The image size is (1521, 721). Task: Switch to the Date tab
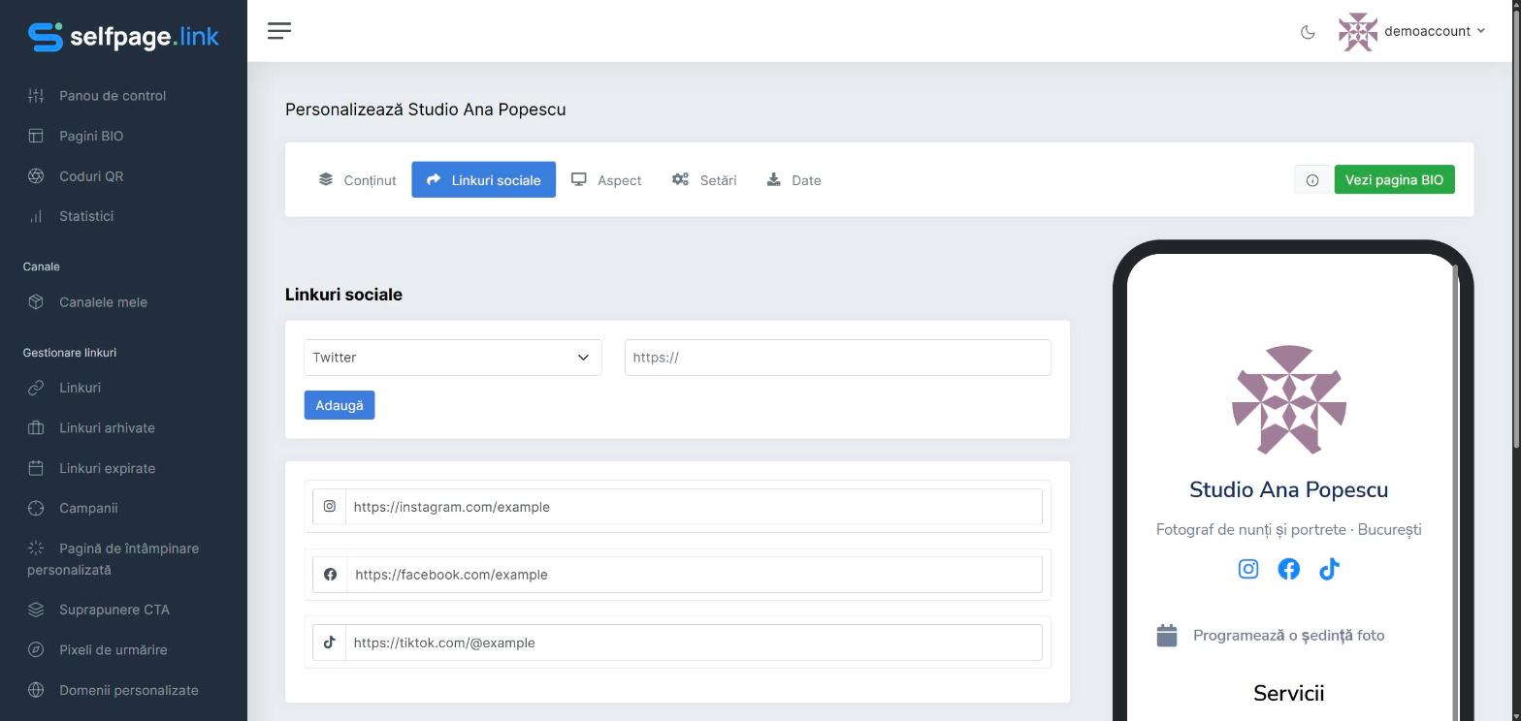coord(793,180)
